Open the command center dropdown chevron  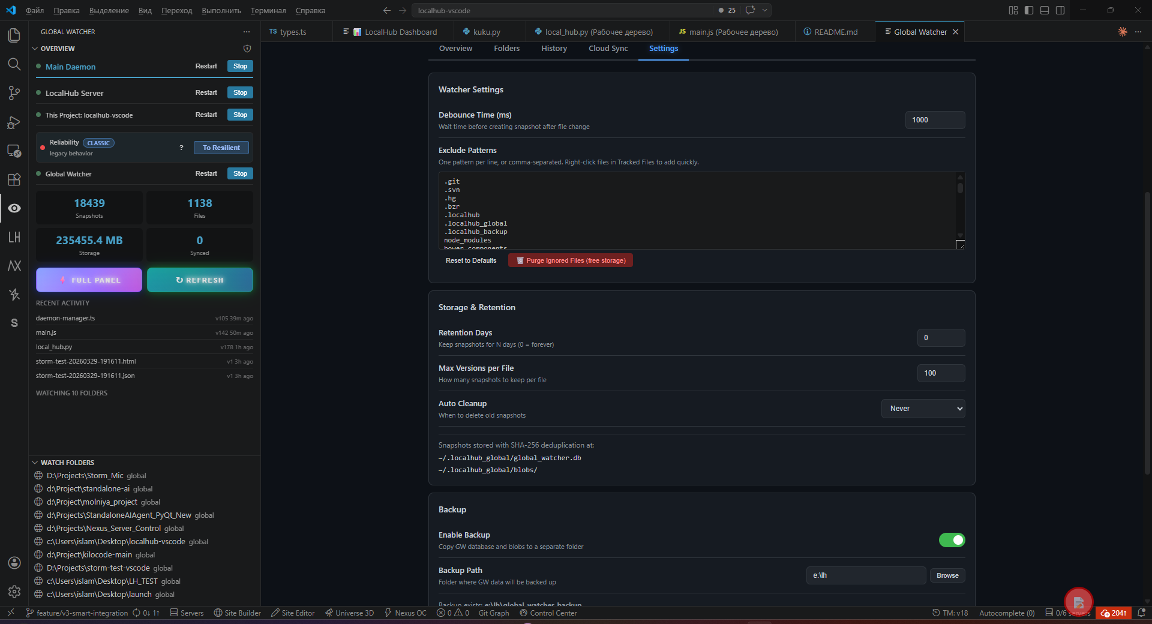click(764, 10)
